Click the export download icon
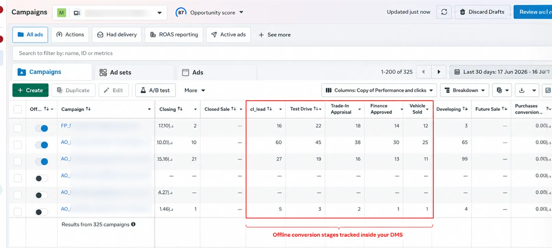The height and width of the screenshot is (248, 552). 522,90
